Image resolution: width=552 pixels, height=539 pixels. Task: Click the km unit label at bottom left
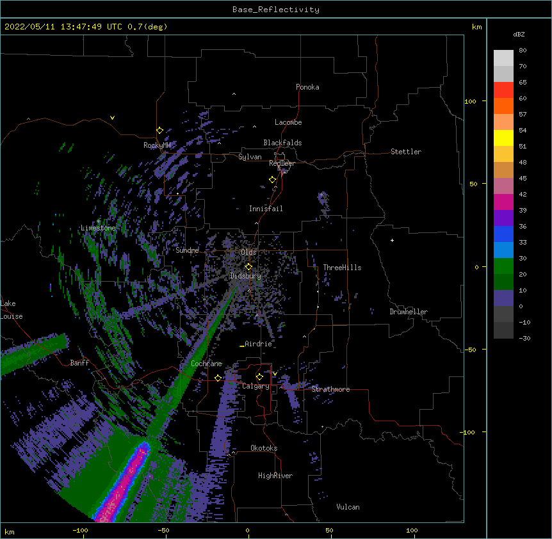click(10, 532)
